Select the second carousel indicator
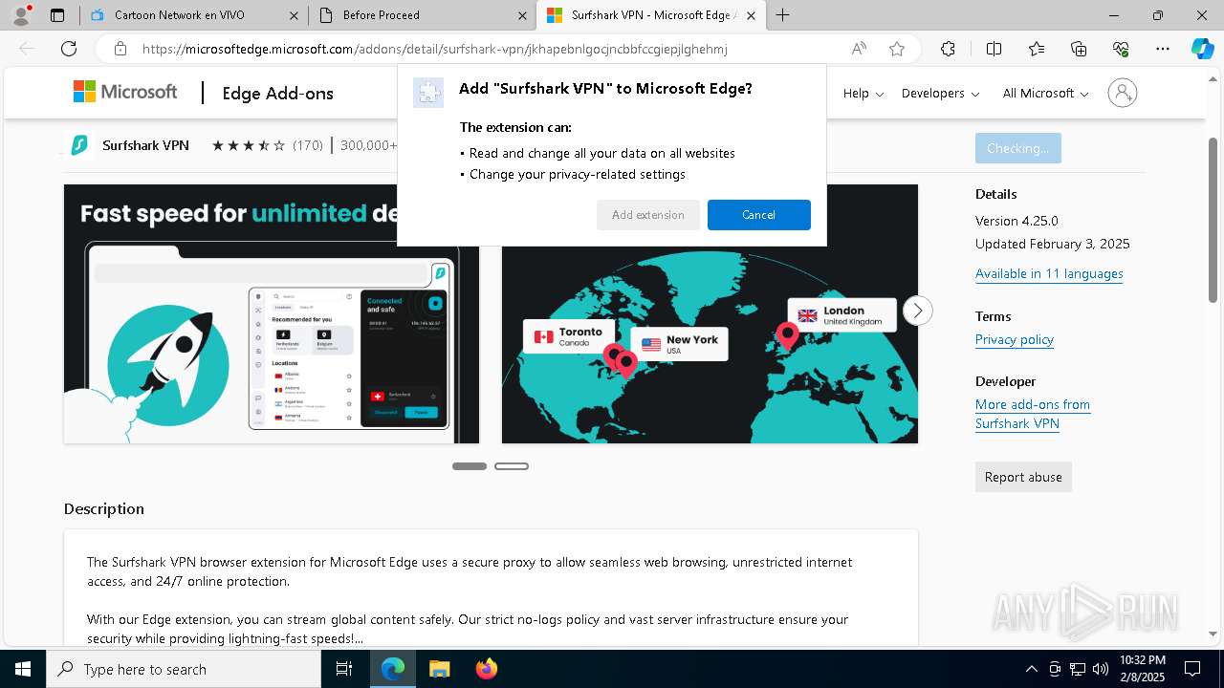This screenshot has width=1224, height=688. coord(512,466)
